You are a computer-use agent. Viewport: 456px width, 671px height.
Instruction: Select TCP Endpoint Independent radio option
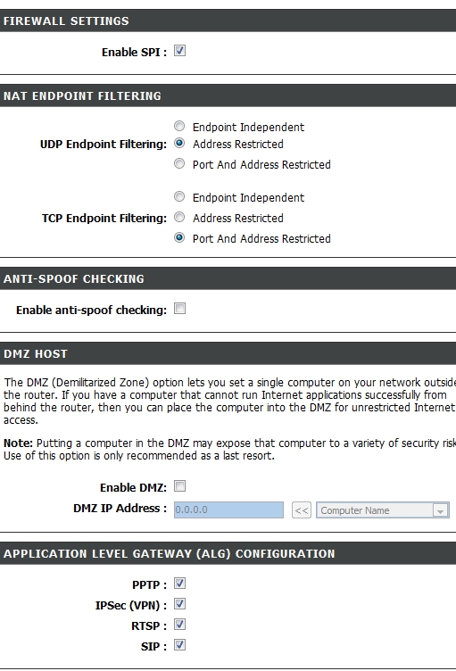179,197
